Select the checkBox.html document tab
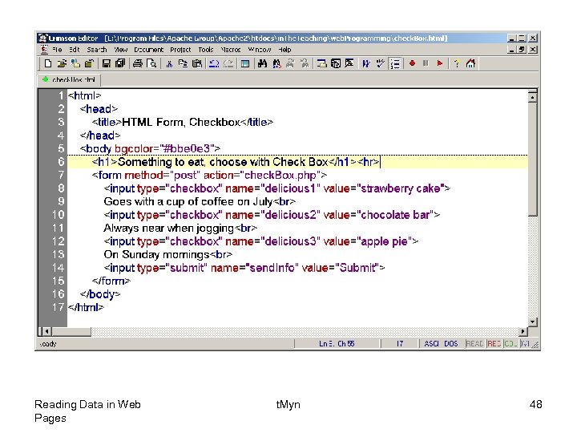 pos(69,79)
